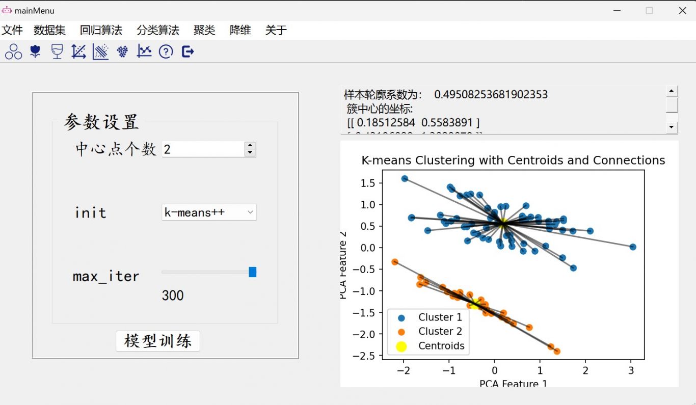The image size is (696, 405).
Task: Open the 降维 menu
Action: (240, 30)
